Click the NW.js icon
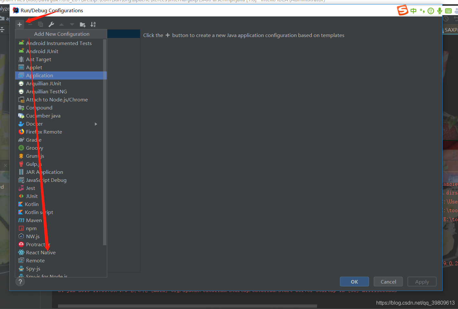The height and width of the screenshot is (309, 458). 21,236
